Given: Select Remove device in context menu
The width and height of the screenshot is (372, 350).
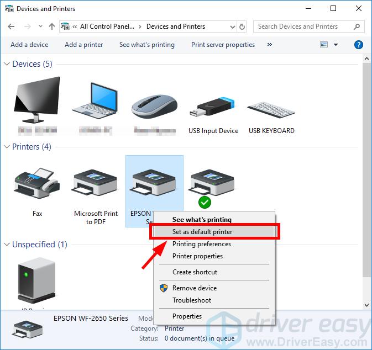Looking at the screenshot, I should coord(194,288).
